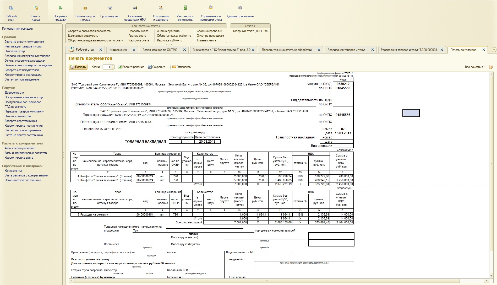
Task: Open Корректировка долга
Action: 19,158
